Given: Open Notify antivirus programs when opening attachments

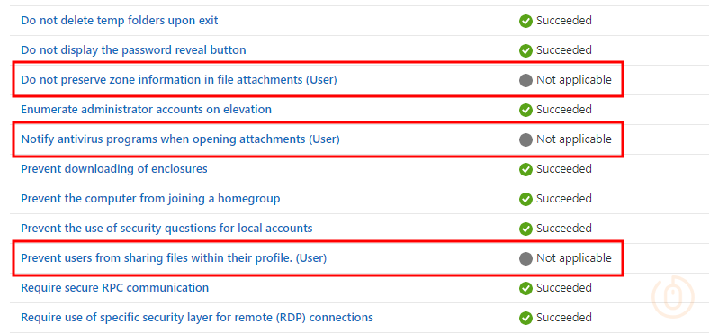Looking at the screenshot, I should [180, 139].
